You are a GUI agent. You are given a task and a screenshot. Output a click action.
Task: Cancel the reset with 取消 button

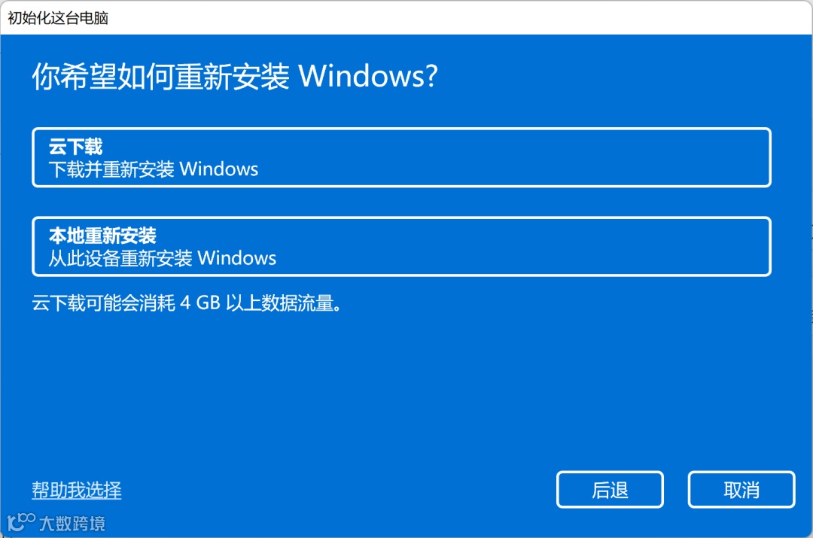coord(741,490)
